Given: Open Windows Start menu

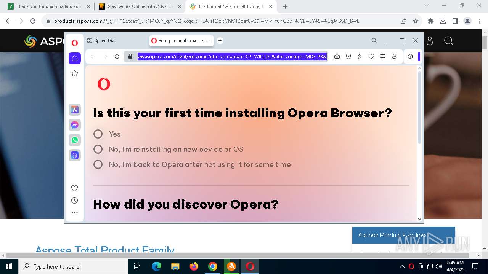Looking at the screenshot, I should [9, 266].
